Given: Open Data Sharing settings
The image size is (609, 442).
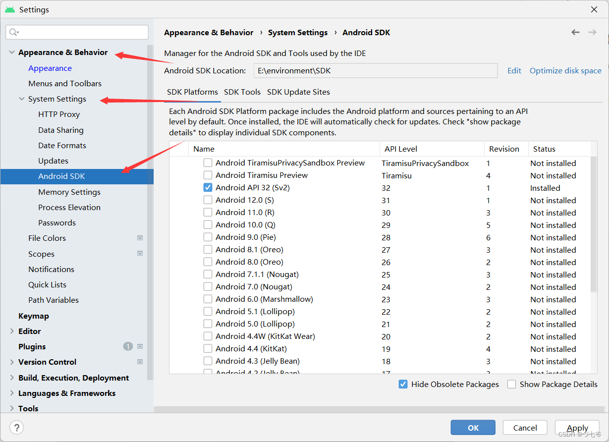Looking at the screenshot, I should tap(61, 130).
